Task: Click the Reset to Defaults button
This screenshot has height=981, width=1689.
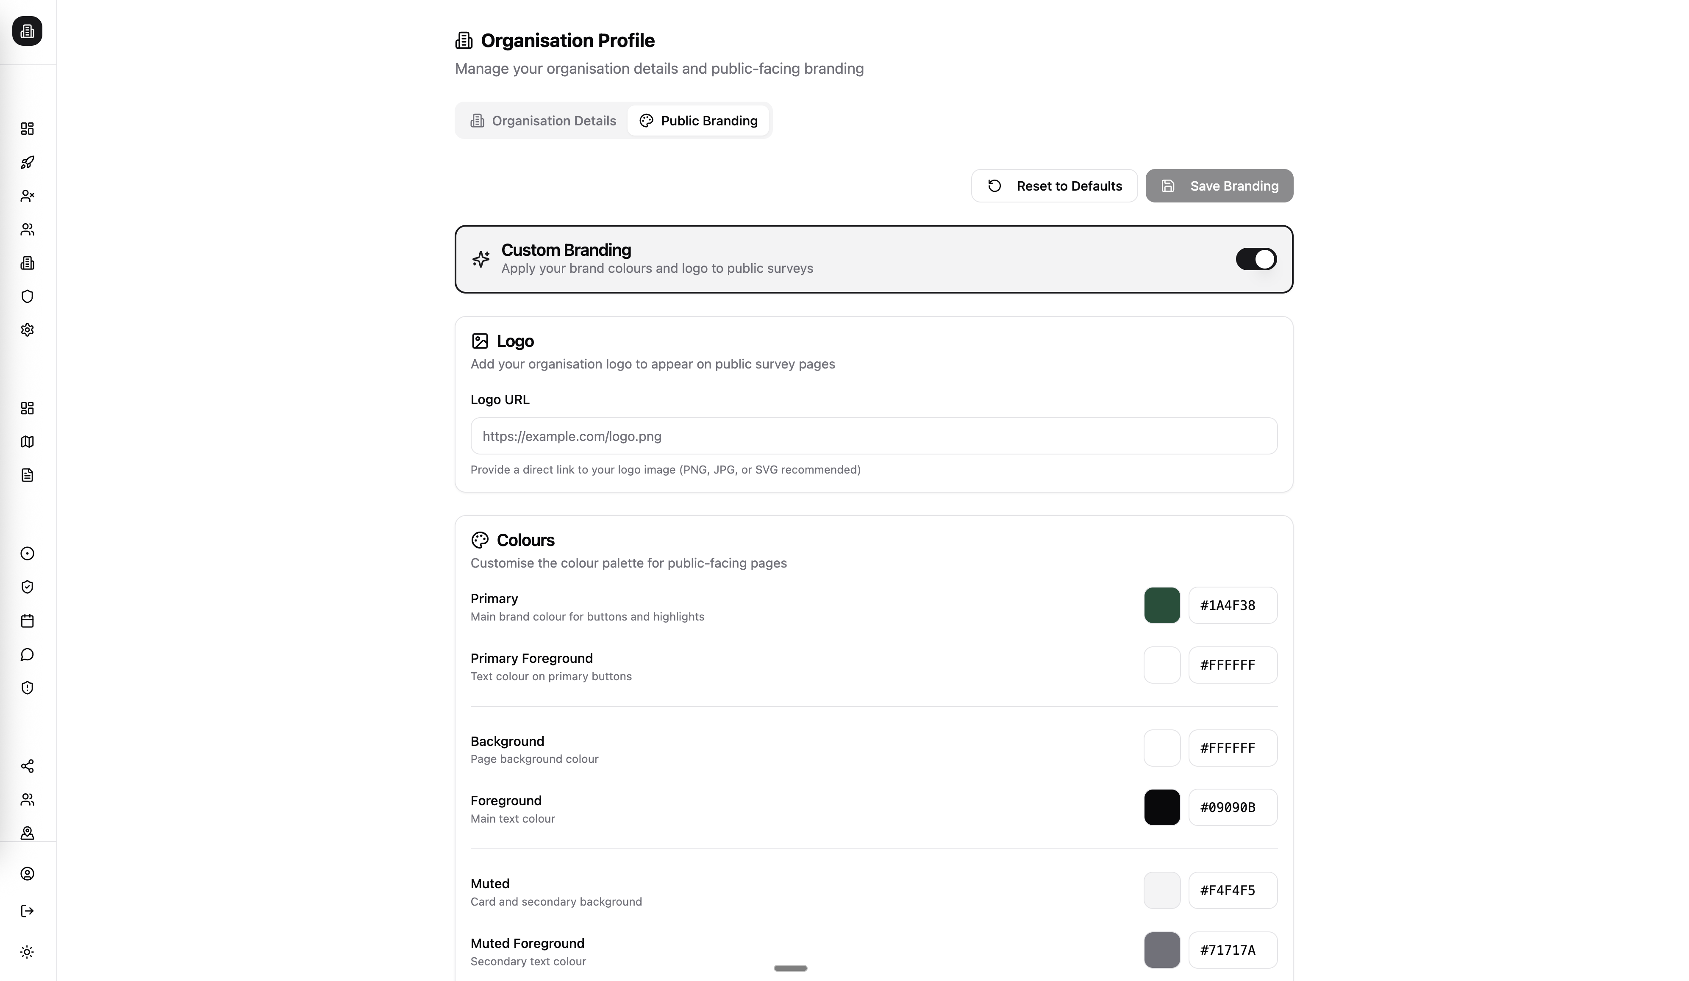Action: (x=1053, y=186)
